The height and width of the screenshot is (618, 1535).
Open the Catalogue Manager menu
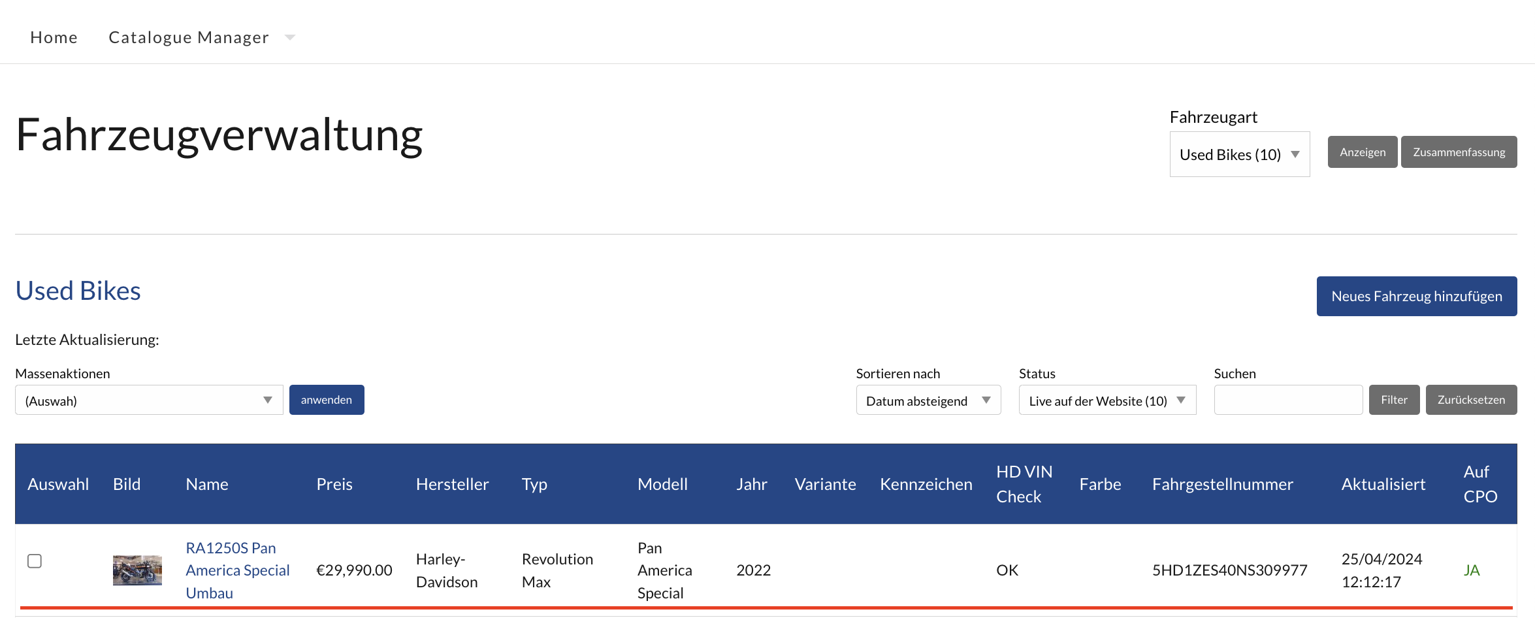point(188,37)
